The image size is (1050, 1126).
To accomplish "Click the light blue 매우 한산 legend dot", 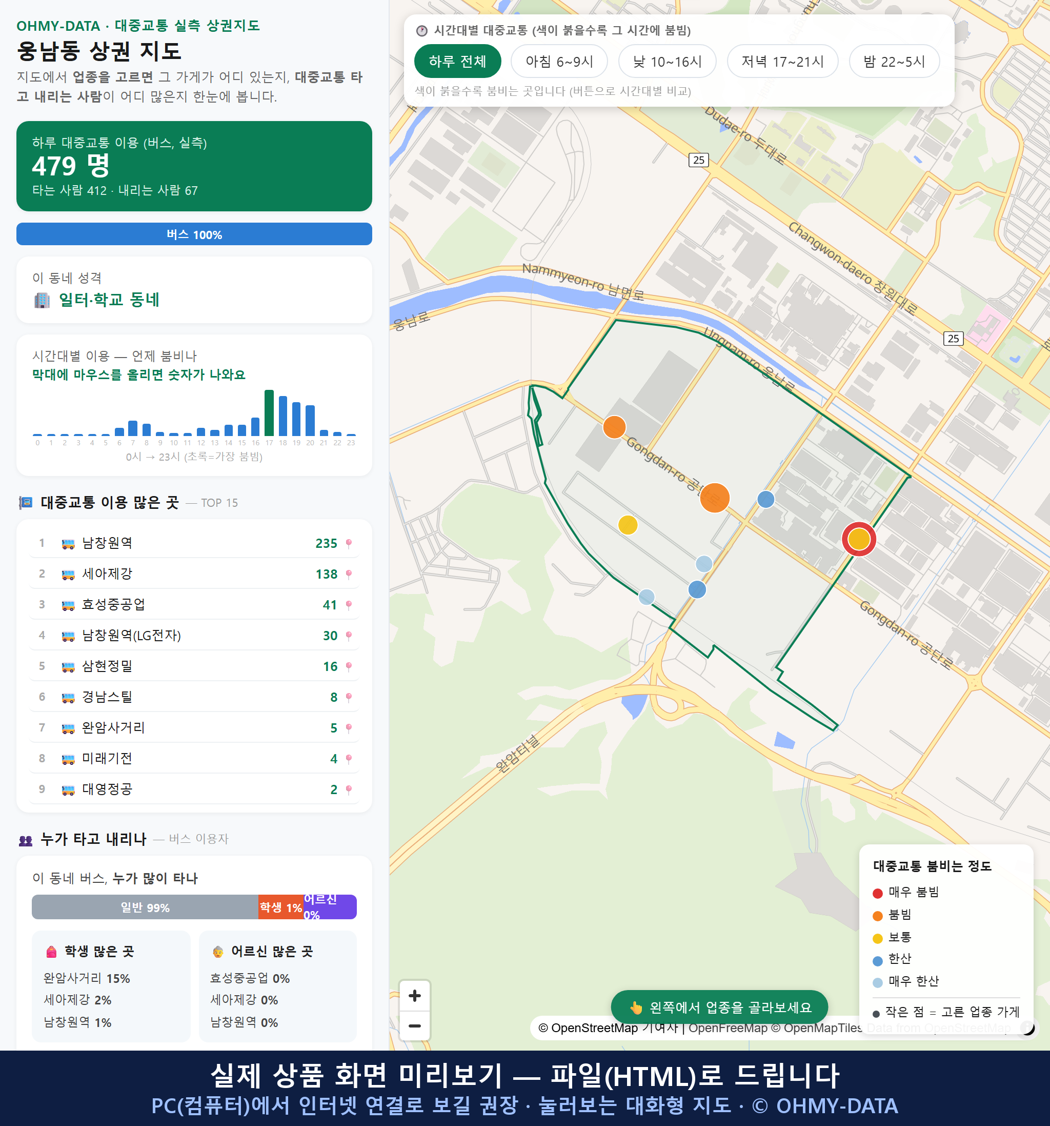I will click(x=877, y=983).
